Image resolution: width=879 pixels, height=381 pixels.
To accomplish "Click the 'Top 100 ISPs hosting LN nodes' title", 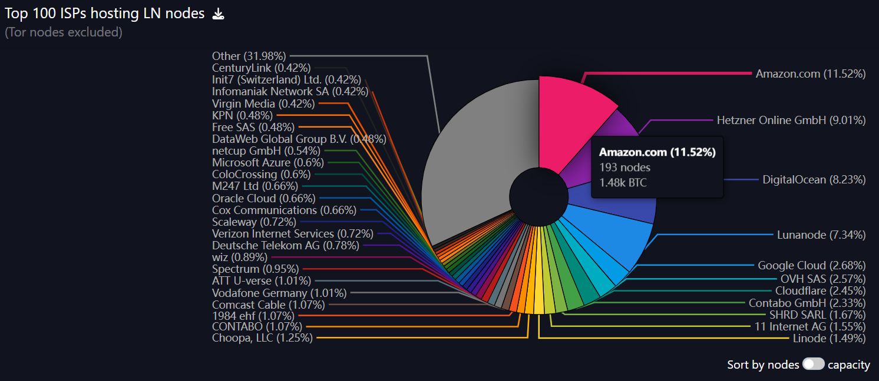I will [105, 14].
